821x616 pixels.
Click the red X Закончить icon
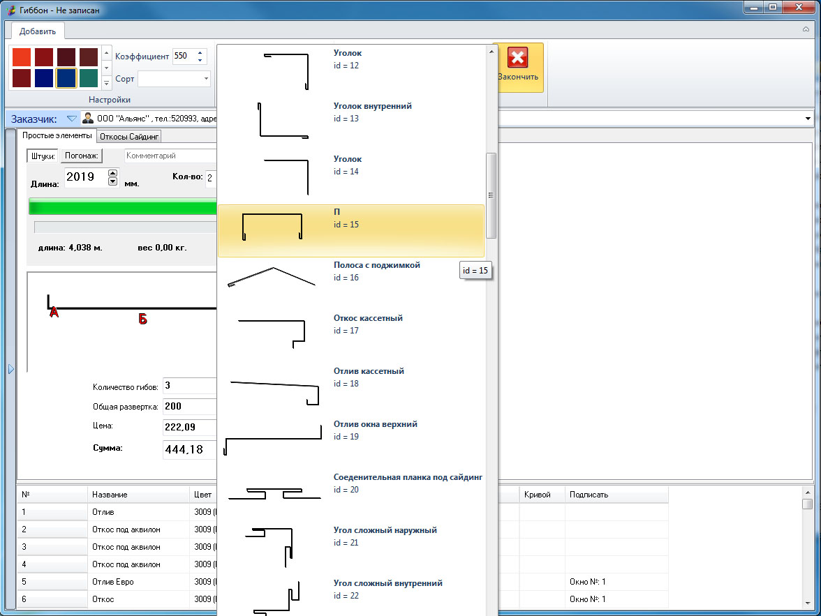[x=517, y=58]
